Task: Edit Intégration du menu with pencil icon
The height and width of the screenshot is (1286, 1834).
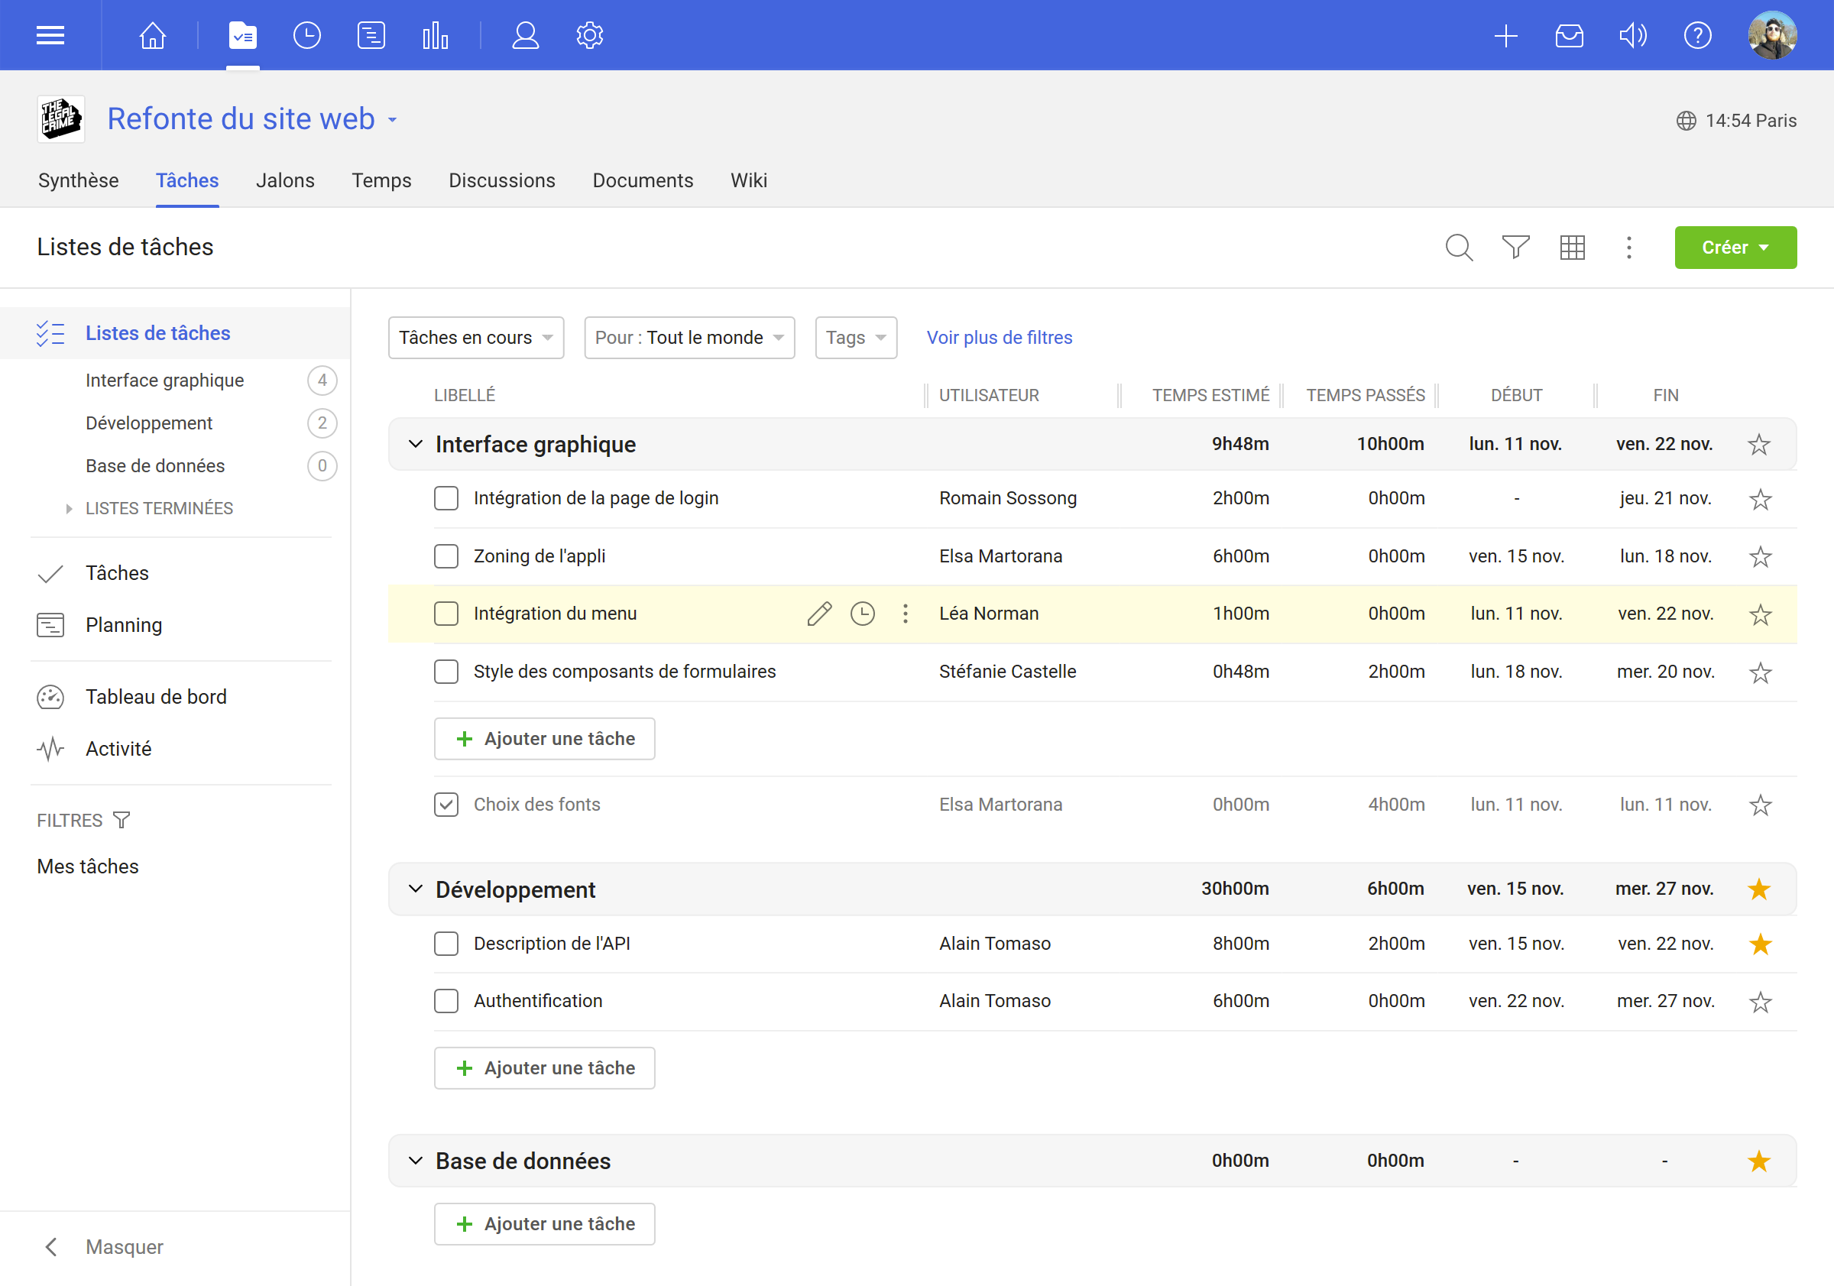Action: 818,614
